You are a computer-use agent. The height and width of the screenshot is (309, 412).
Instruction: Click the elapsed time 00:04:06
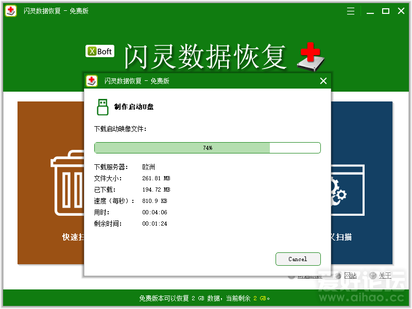click(x=154, y=212)
